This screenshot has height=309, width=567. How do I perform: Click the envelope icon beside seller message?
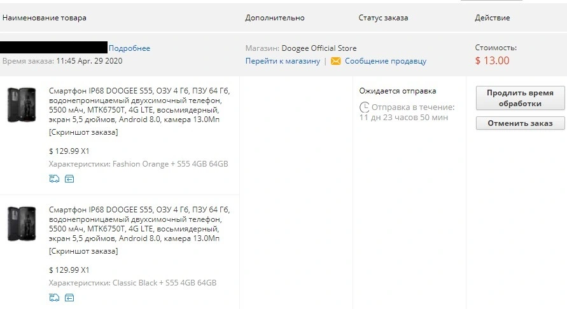click(335, 61)
